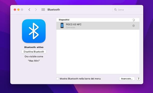Click the magnifier icon in search field
The height and width of the screenshot is (93, 153).
[x=115, y=10]
